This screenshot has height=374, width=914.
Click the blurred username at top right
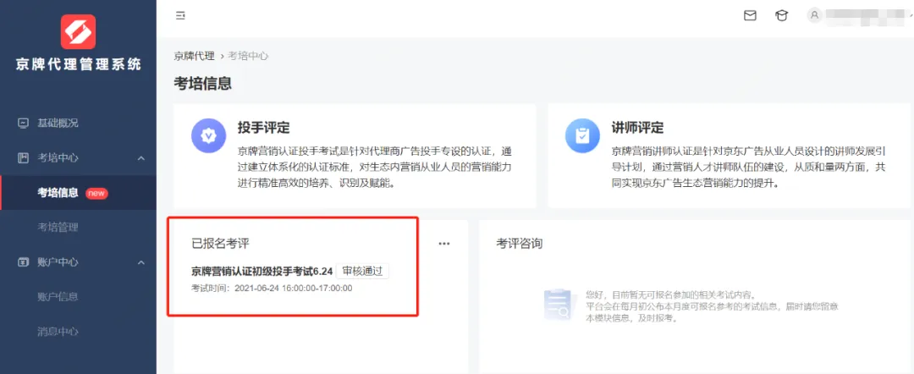(865, 16)
